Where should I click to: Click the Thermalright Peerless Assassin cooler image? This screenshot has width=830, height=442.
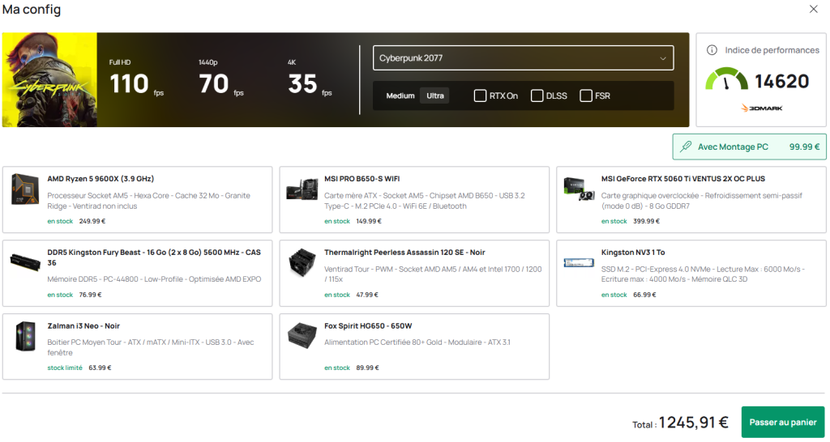[302, 261]
